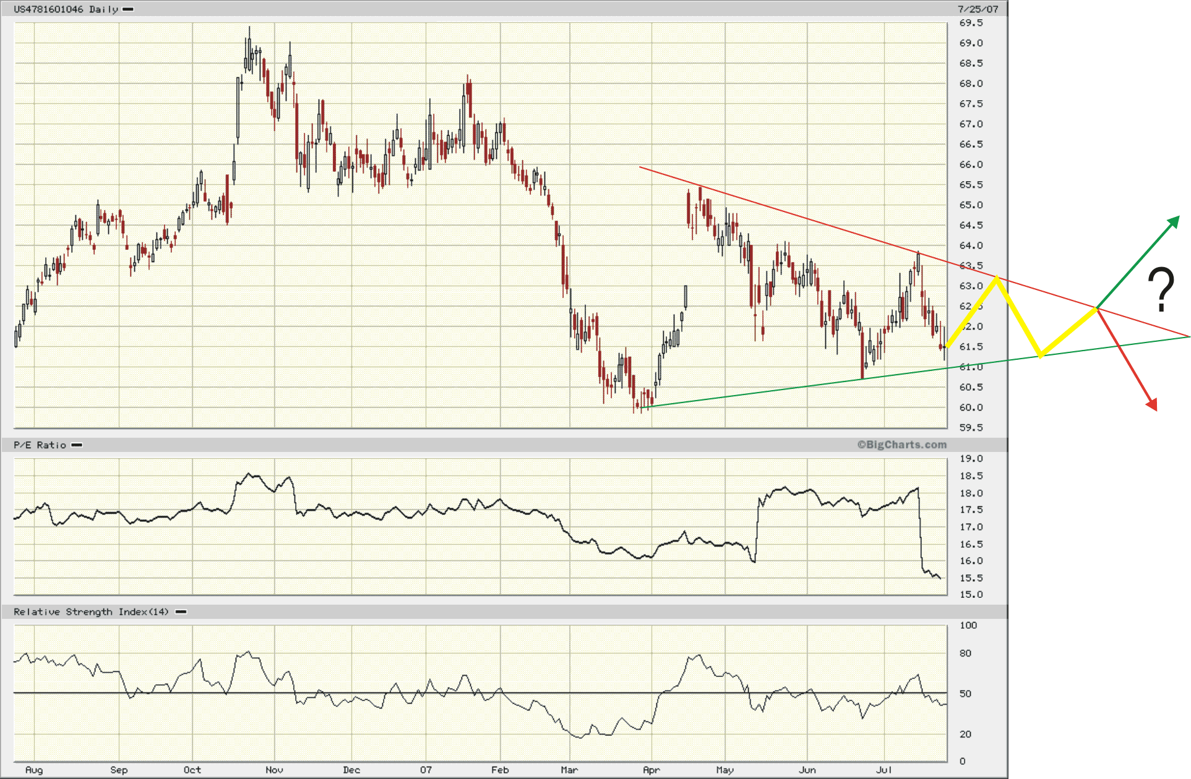Click the Jul month axis label
The width and height of the screenshot is (1191, 779).
click(x=884, y=770)
